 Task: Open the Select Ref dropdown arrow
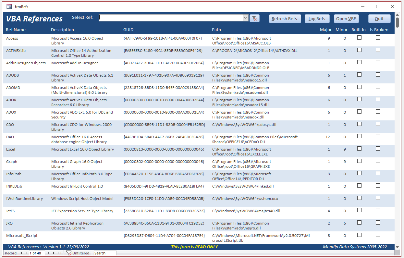(x=245, y=18)
